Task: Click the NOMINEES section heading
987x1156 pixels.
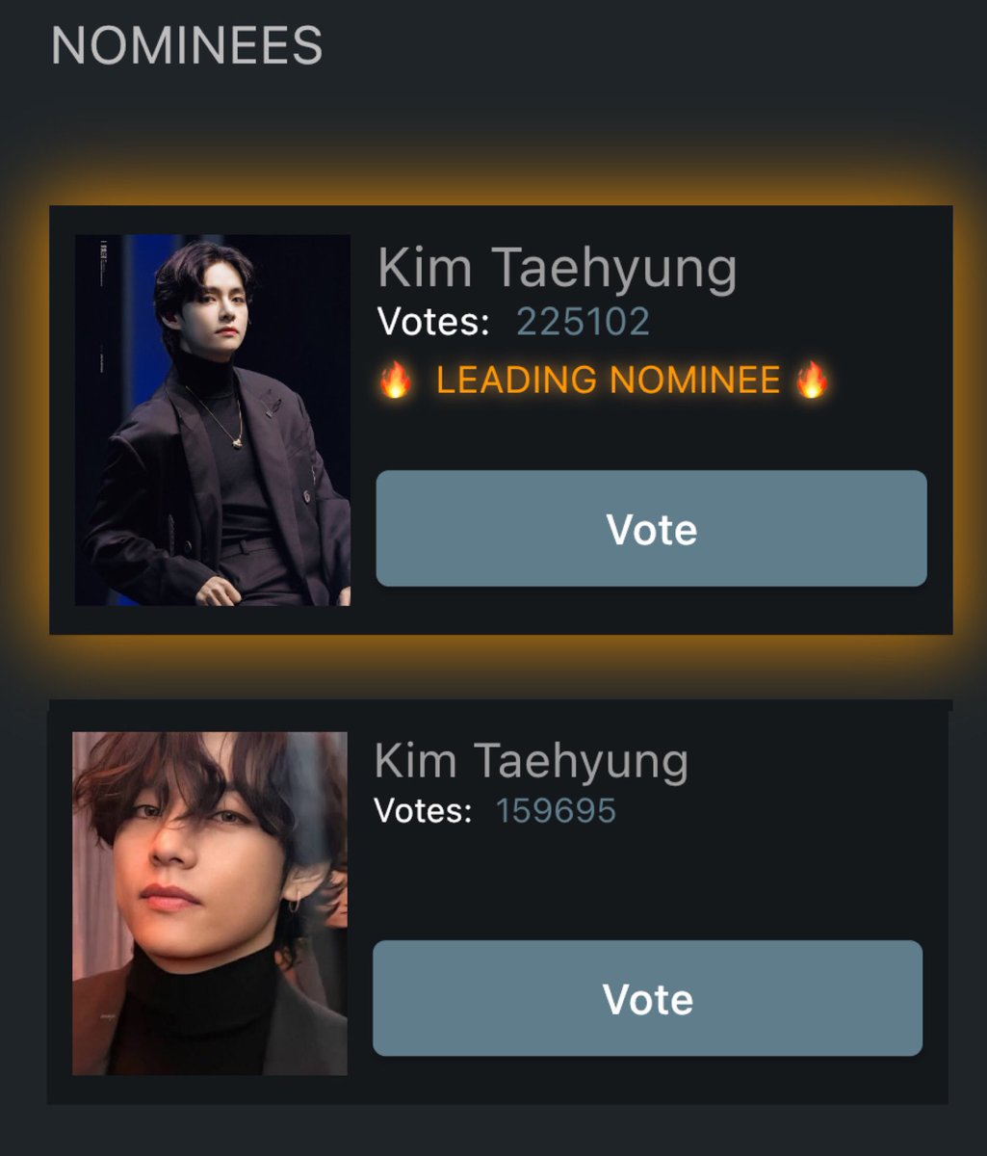Action: coord(187,46)
